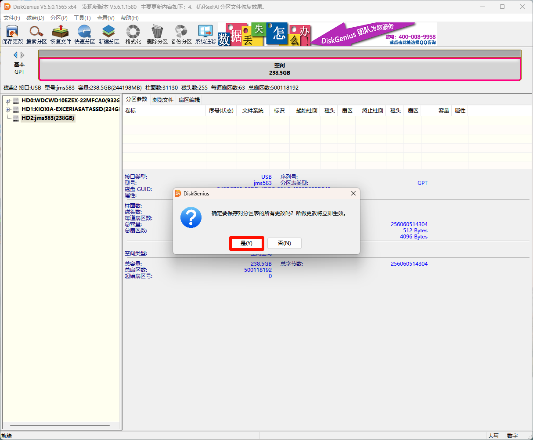The width and height of the screenshot is (533, 440).
Task: Select HD2:jms583(238GB) in the disk tree
Action: coord(48,118)
